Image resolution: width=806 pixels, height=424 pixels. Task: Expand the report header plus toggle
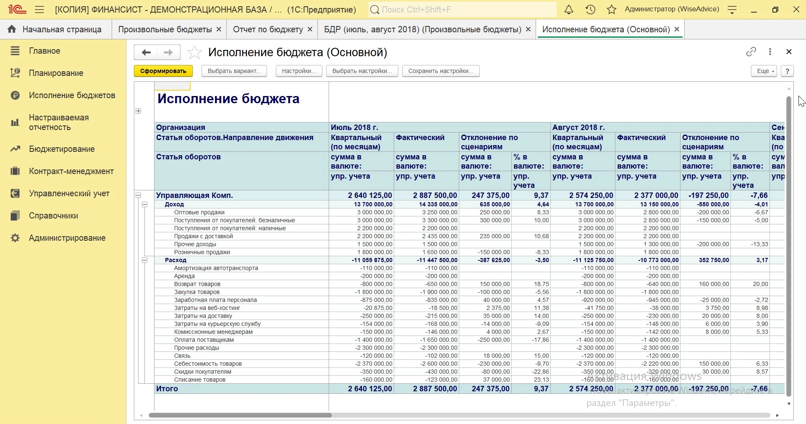point(139,111)
